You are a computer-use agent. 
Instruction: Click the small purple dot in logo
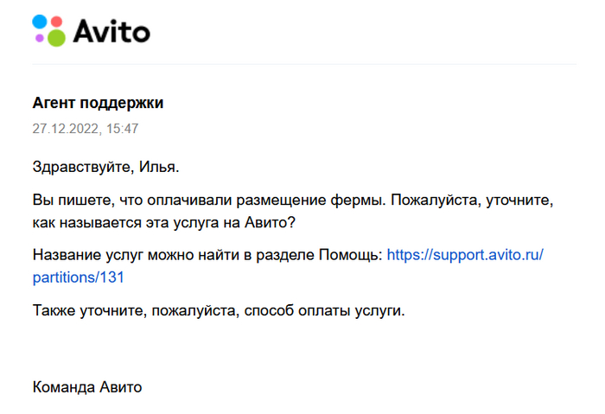(38, 38)
